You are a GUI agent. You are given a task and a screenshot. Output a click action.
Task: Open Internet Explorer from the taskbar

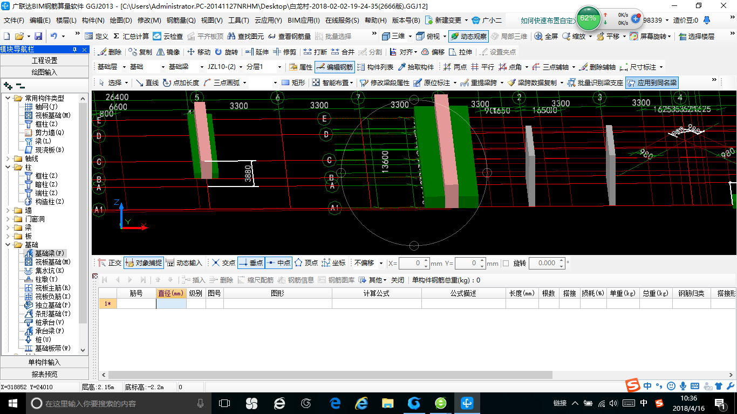pos(361,403)
